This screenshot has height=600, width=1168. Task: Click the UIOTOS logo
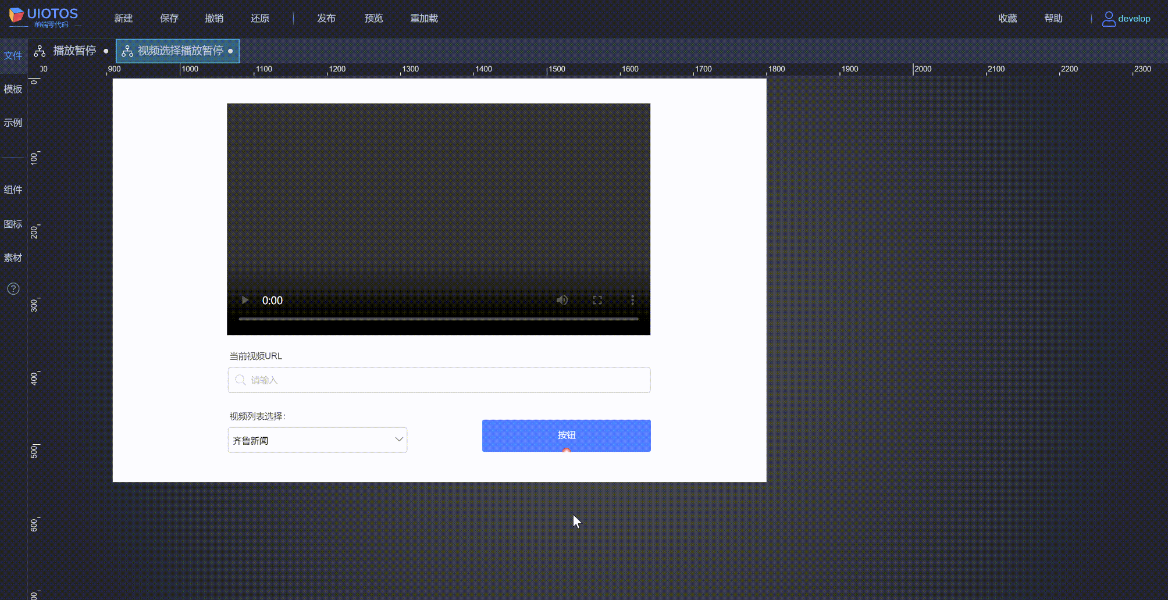point(44,16)
